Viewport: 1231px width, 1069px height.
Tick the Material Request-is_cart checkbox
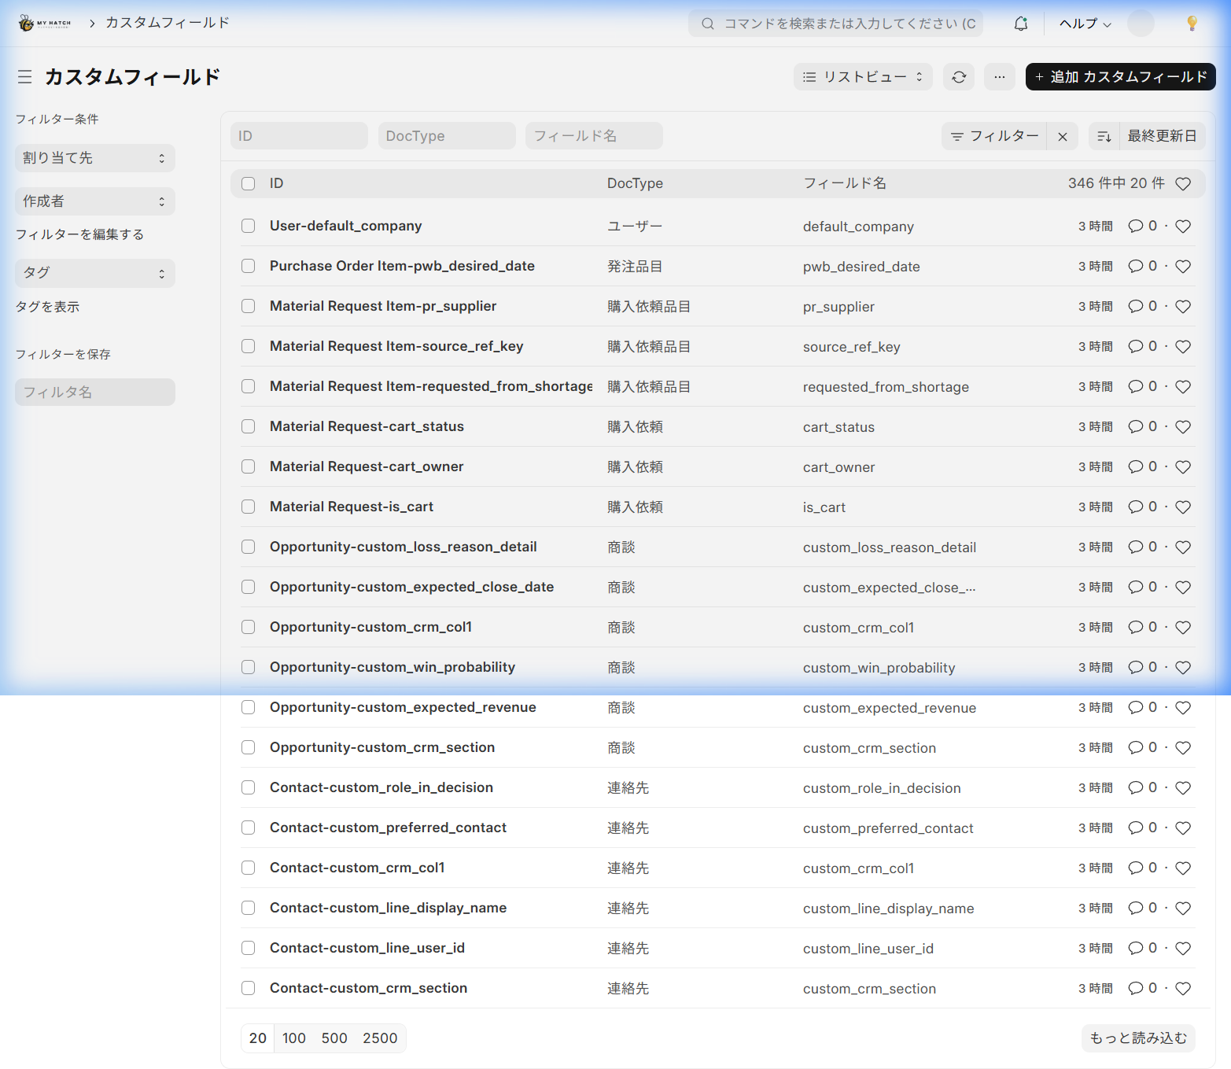(x=249, y=507)
